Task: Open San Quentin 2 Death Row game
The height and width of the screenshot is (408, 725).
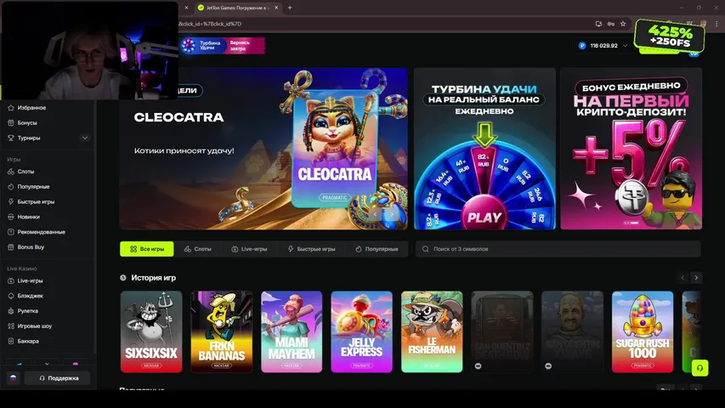Action: 502,331
